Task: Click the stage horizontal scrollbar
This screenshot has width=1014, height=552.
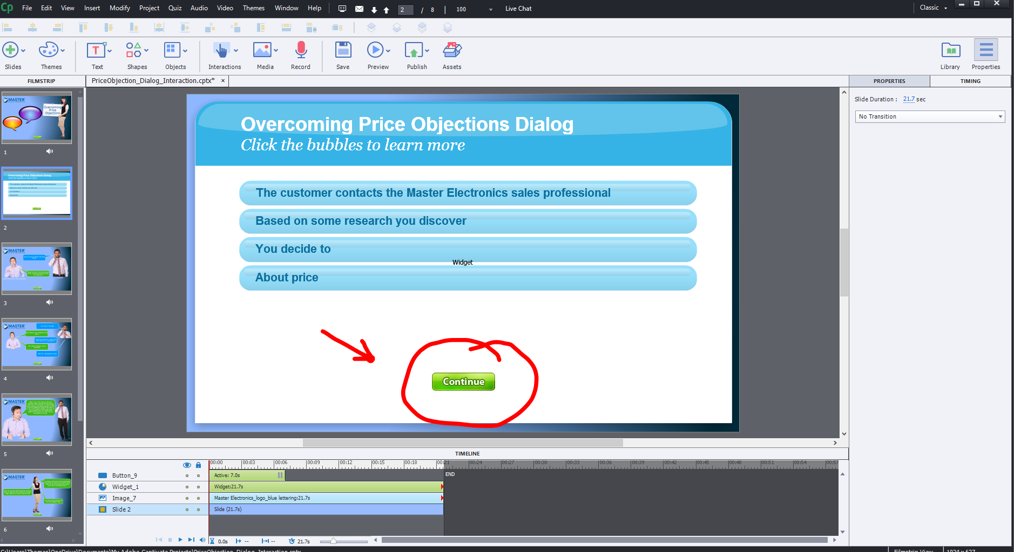Action: 463,443
